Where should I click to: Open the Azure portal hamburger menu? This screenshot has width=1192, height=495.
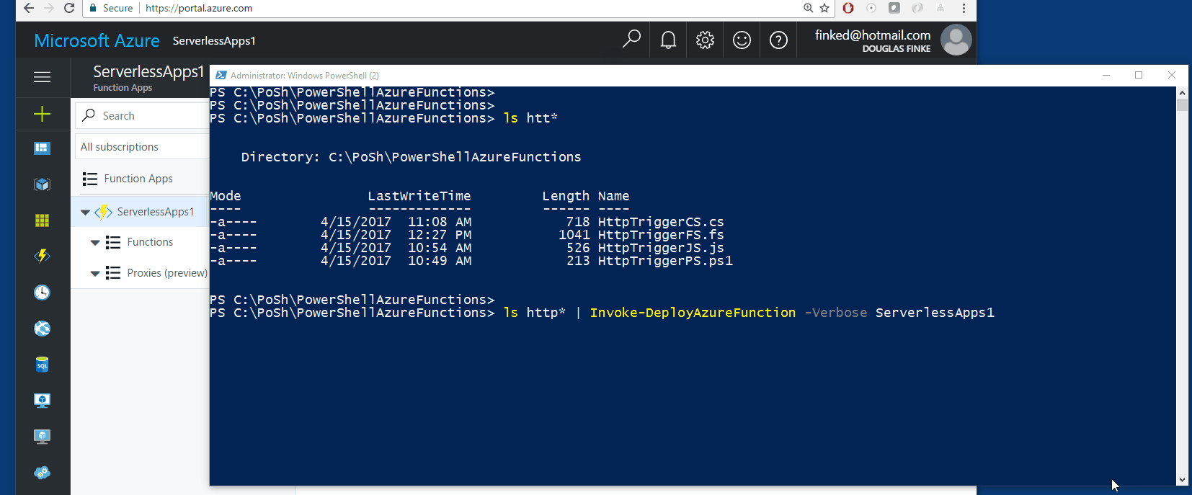(x=42, y=77)
